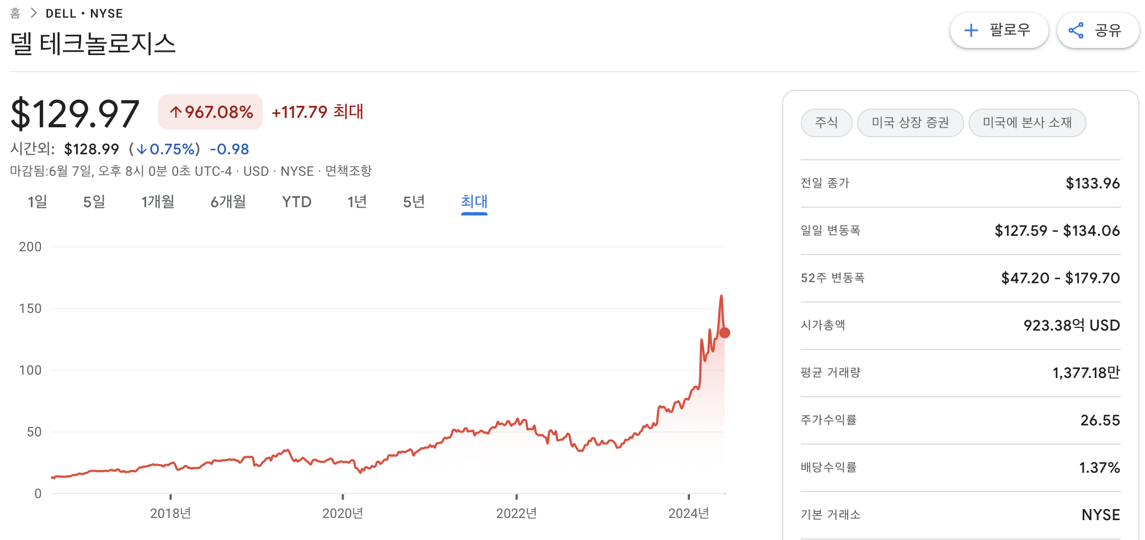The height and width of the screenshot is (540, 1145).
Task: Click the breadcrumb chevron arrow
Action: point(34,13)
